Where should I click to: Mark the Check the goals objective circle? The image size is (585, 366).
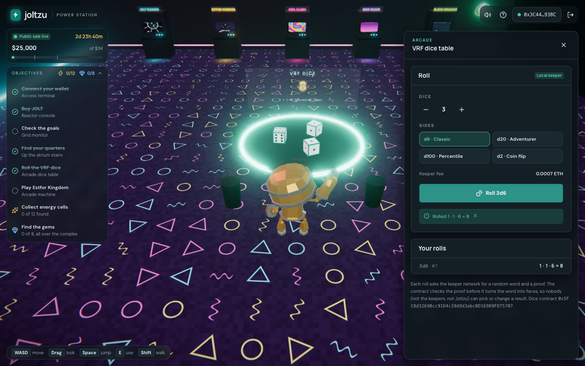pos(15,131)
